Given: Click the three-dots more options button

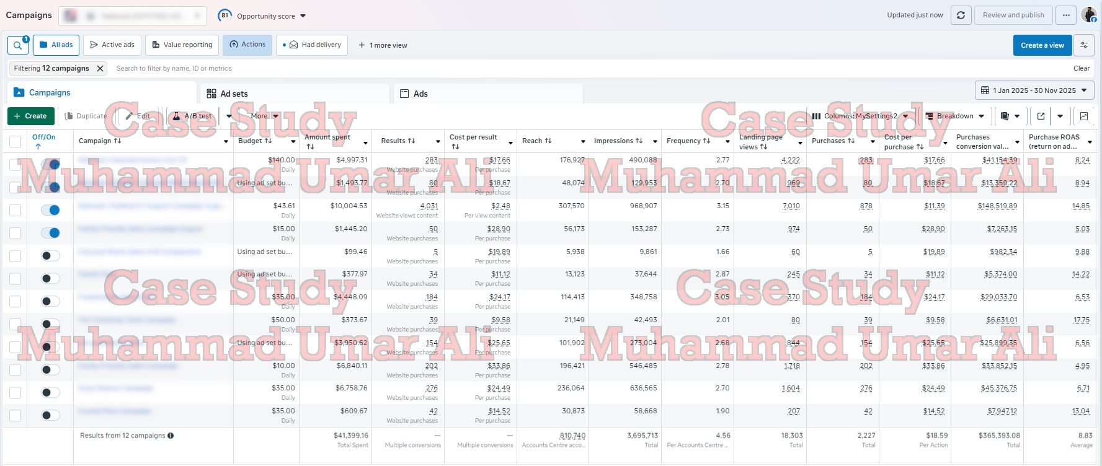Looking at the screenshot, I should [x=1066, y=15].
